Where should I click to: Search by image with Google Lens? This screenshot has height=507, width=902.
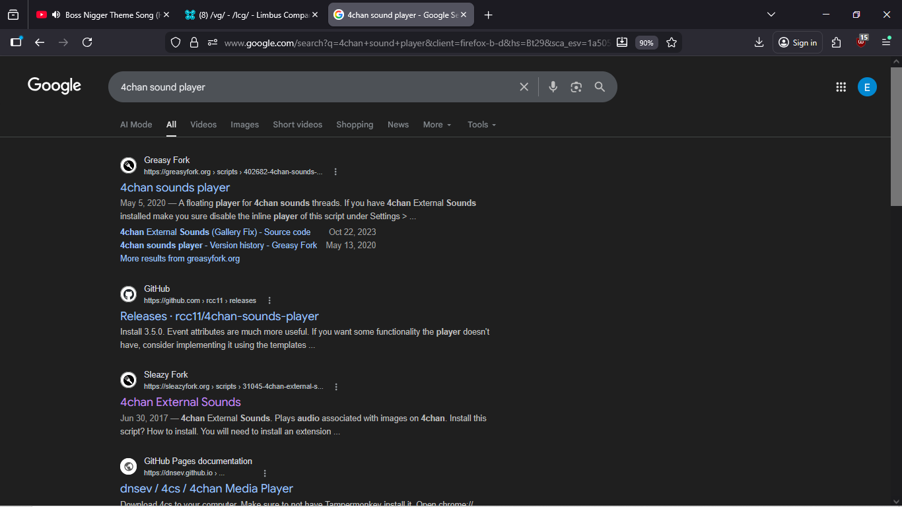click(576, 86)
